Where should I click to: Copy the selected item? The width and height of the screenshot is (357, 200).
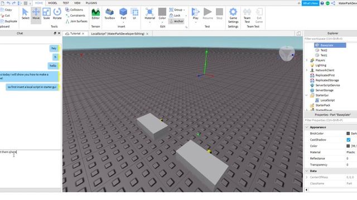[x=6, y=10]
